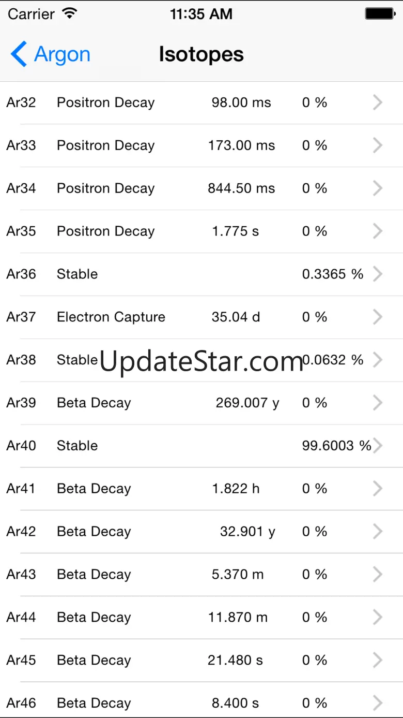Viewport: 403px width, 718px height.
Task: Select Ar43 half-life value 5.370 m
Action: pos(238,575)
